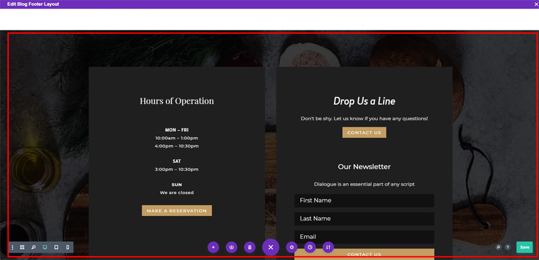
Task: Click the Make a Reservation button
Action: [177, 211]
